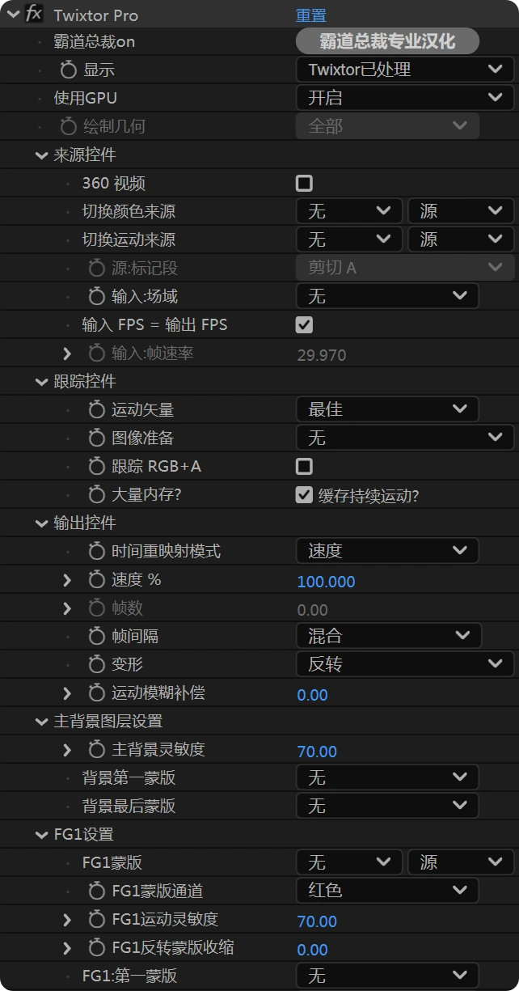Uncheck the 缓存持续运动? checkbox
The width and height of the screenshot is (519, 991).
[304, 494]
